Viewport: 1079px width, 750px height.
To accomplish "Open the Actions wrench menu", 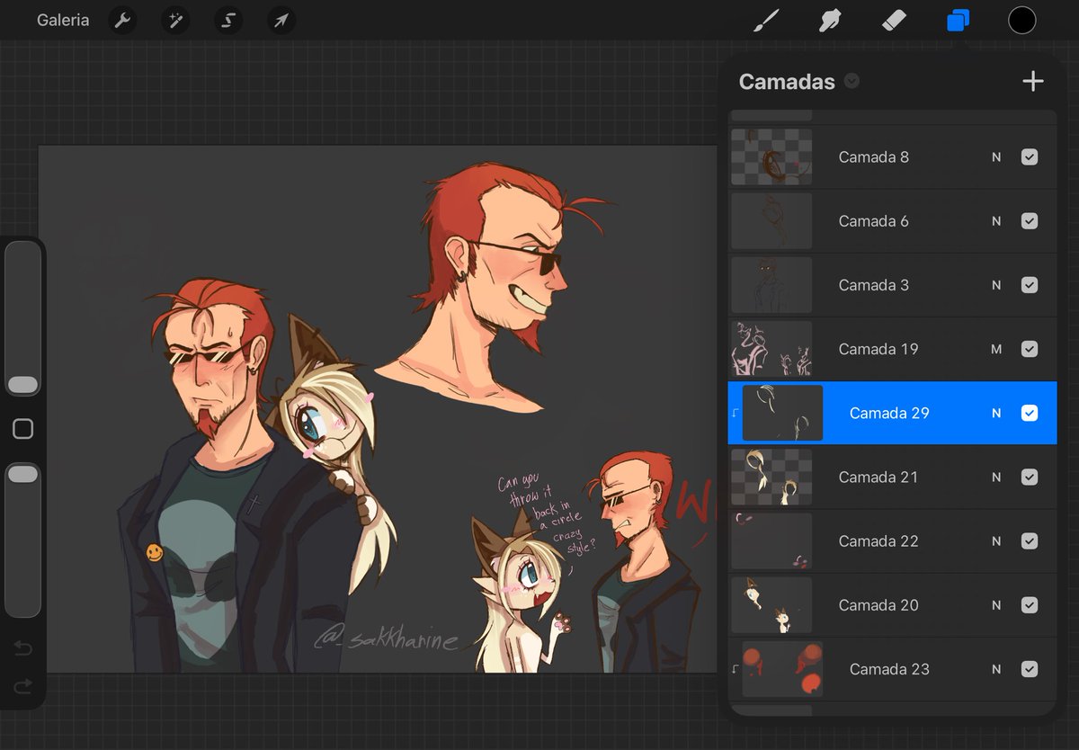I will coord(123,20).
